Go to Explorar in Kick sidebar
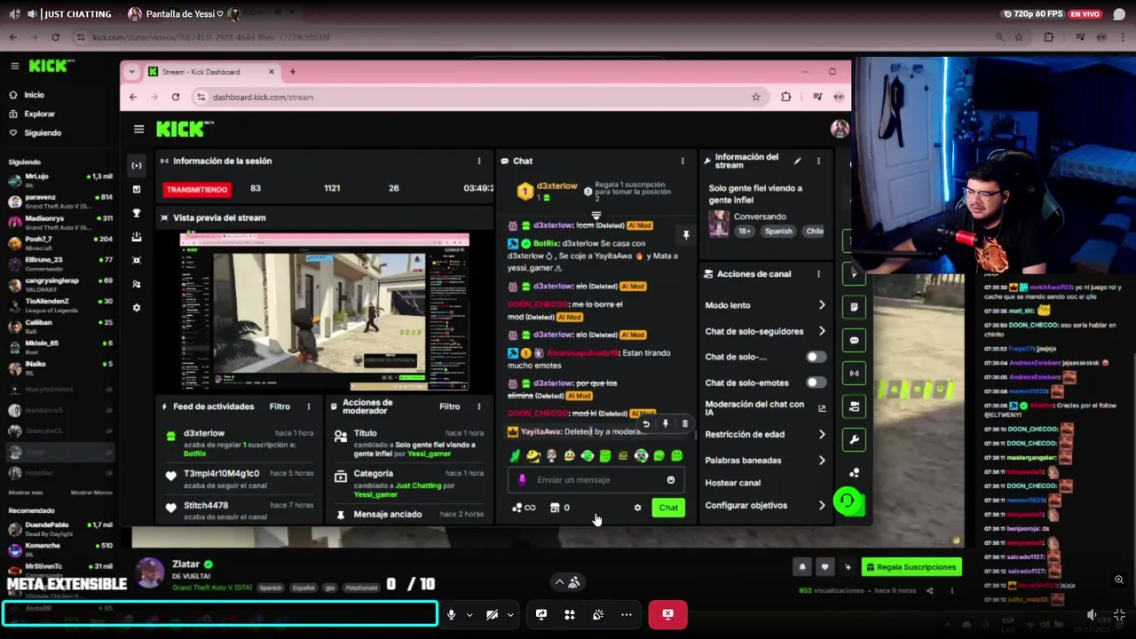The height and width of the screenshot is (639, 1136). (32, 114)
